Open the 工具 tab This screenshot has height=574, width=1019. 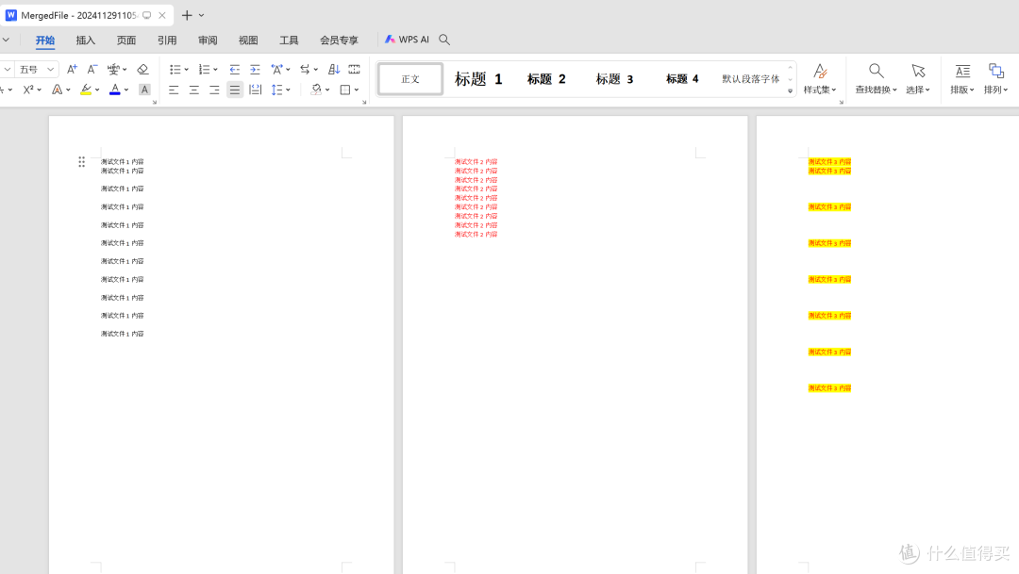289,41
